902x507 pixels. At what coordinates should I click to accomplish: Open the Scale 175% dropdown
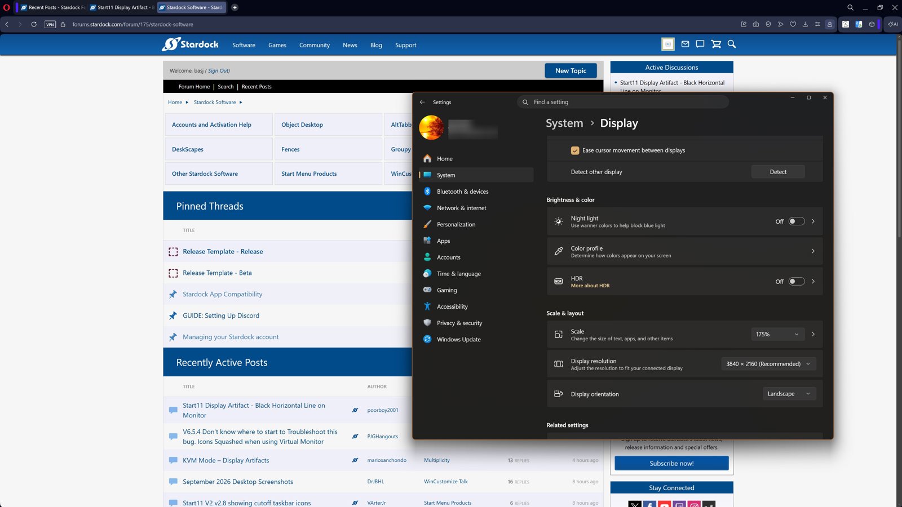[777, 334]
